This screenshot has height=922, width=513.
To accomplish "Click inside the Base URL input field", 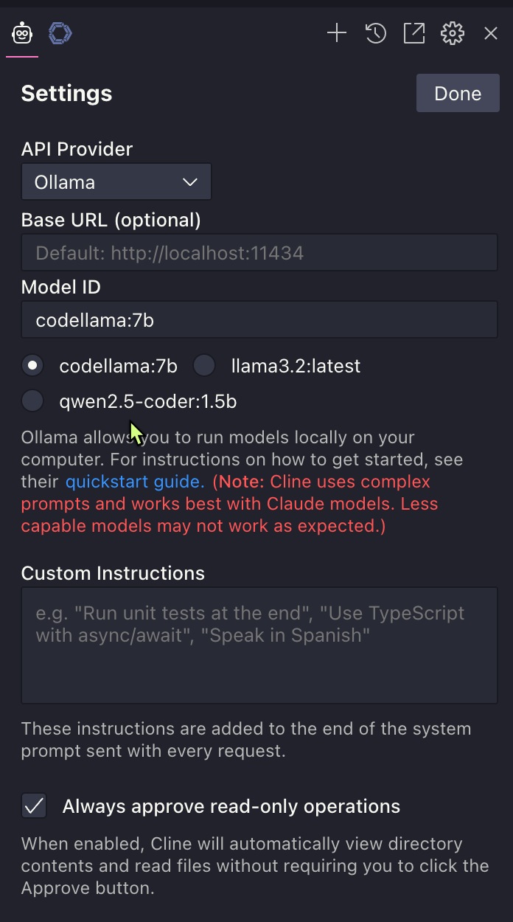I will tap(259, 252).
